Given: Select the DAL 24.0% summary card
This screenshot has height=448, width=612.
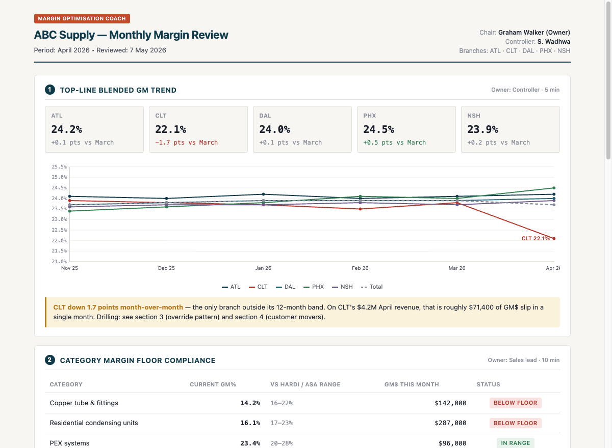Looking at the screenshot, I should 302,129.
